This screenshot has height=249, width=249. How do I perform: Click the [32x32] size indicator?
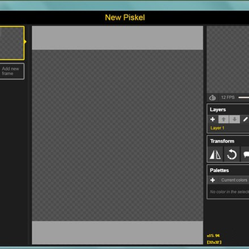point(214,242)
